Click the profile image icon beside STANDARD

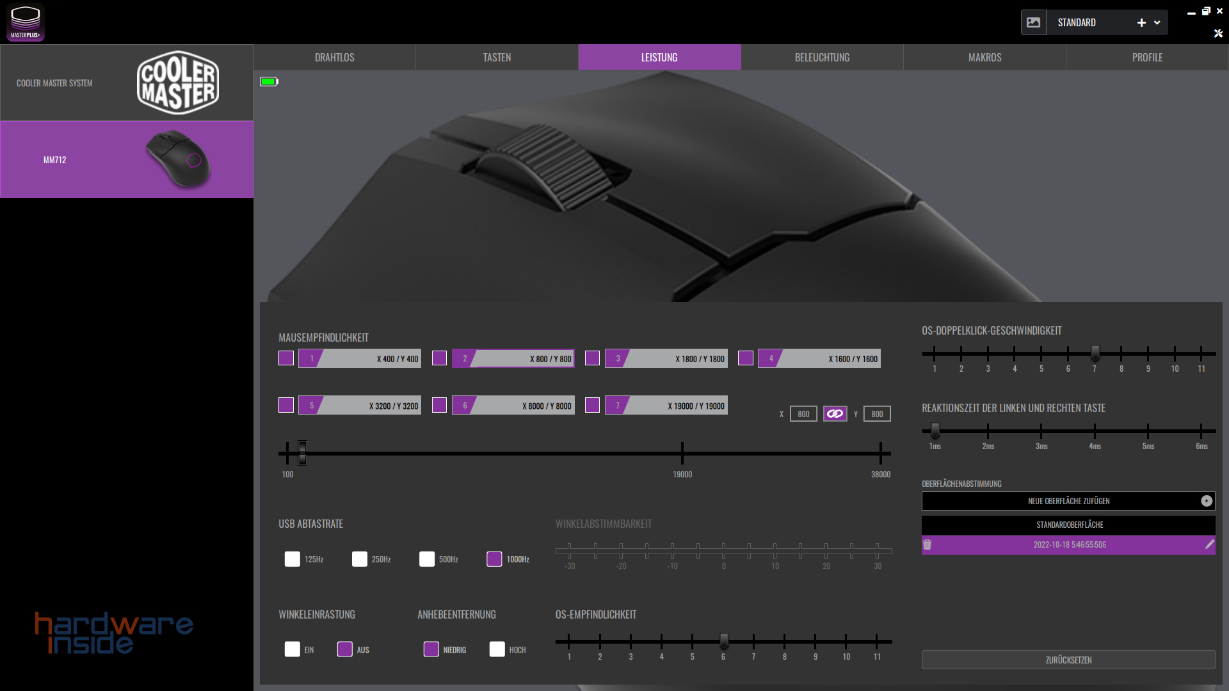pos(1033,22)
